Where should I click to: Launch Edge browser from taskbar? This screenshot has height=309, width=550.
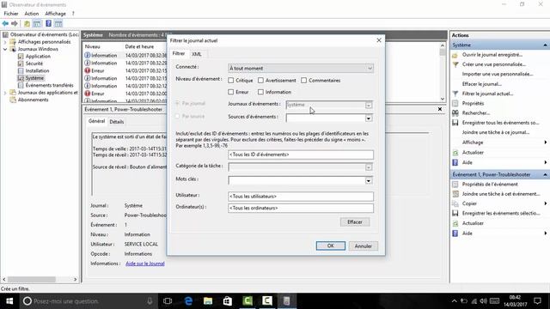pos(188,301)
